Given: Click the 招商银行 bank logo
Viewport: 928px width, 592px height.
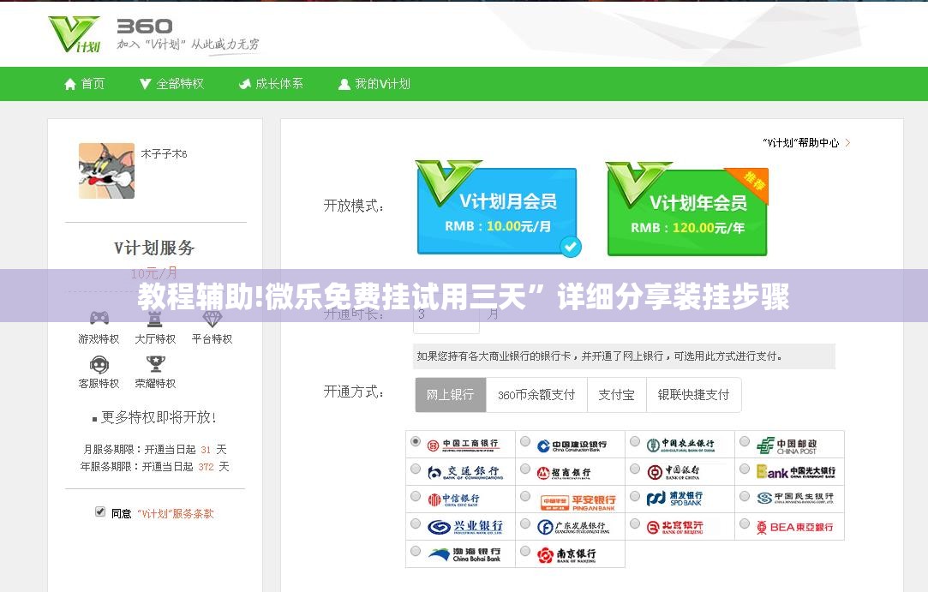Looking at the screenshot, I should pyautogui.click(x=564, y=473).
